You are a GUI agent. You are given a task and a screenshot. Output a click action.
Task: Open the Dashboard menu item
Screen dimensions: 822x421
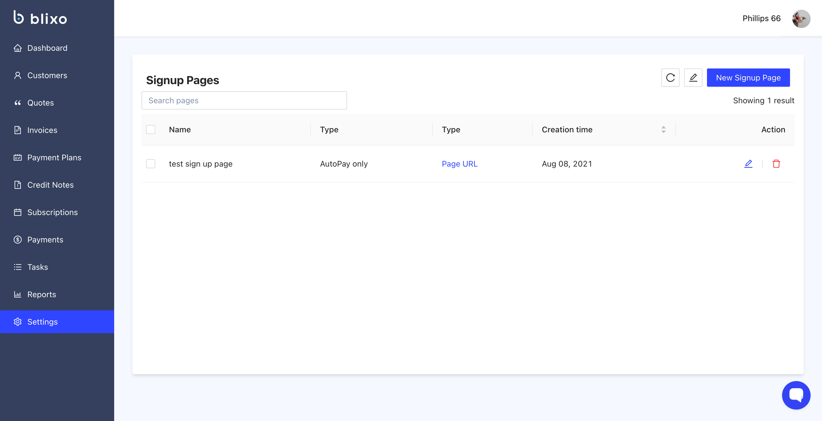point(47,48)
